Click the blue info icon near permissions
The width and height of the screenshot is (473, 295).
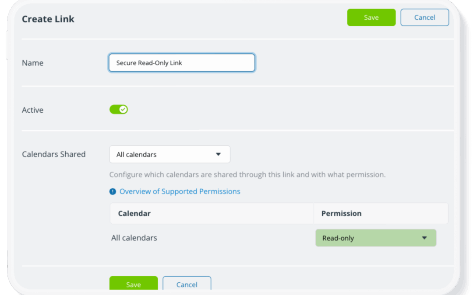(x=113, y=191)
